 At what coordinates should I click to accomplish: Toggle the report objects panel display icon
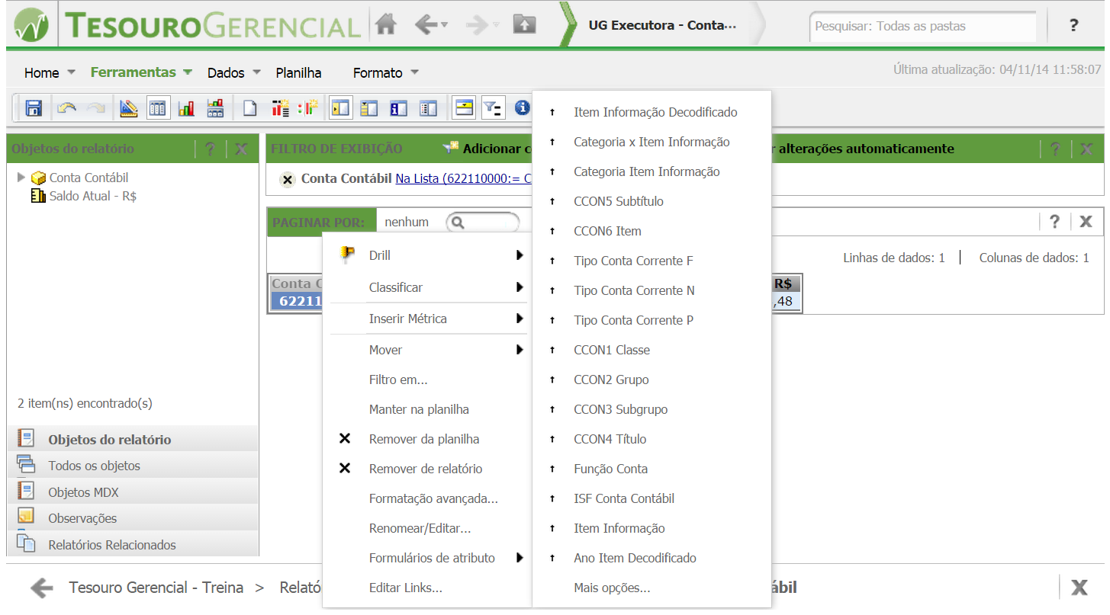[x=340, y=108]
